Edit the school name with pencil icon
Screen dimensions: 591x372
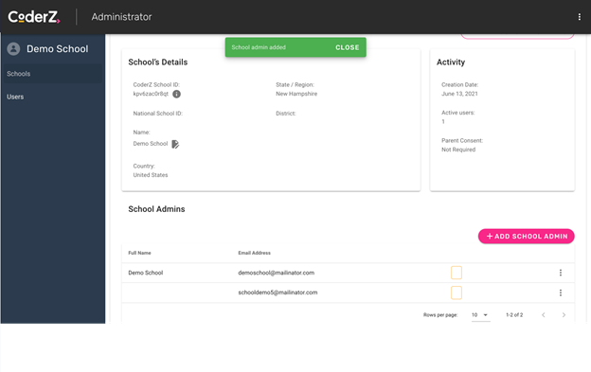tap(175, 144)
